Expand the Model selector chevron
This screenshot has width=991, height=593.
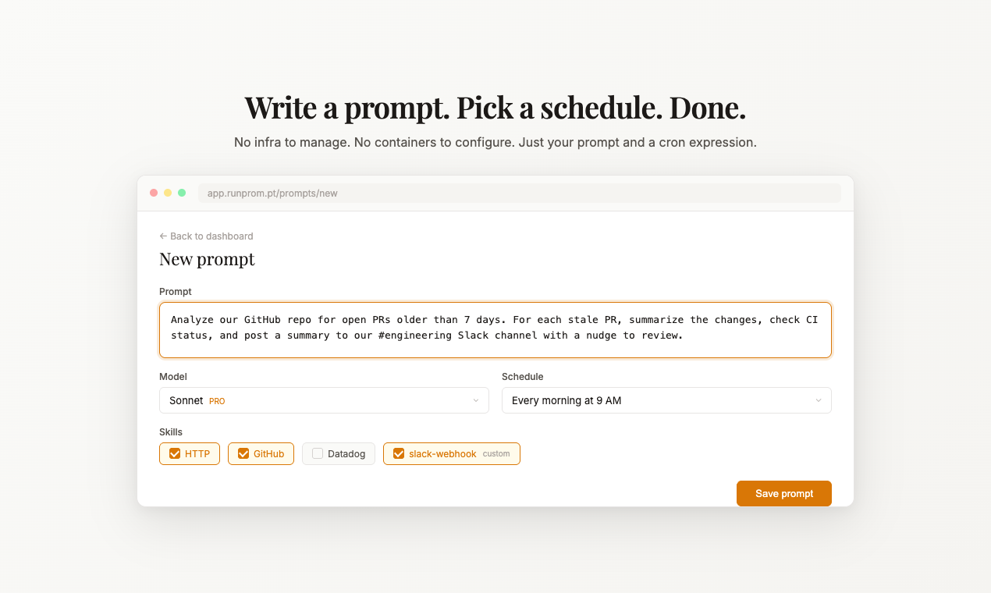(477, 400)
